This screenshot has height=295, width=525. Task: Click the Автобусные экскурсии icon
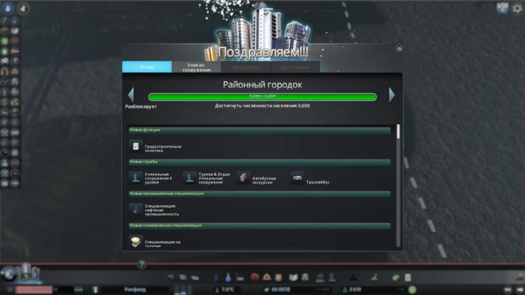[243, 178]
